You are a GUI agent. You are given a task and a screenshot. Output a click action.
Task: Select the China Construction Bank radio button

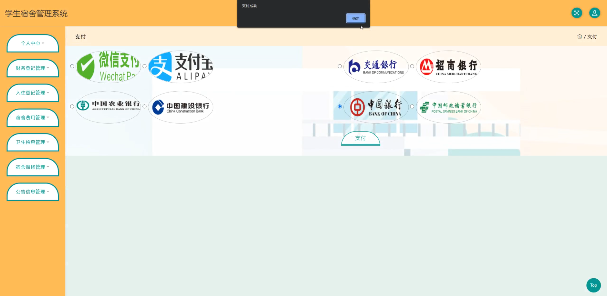tap(144, 106)
